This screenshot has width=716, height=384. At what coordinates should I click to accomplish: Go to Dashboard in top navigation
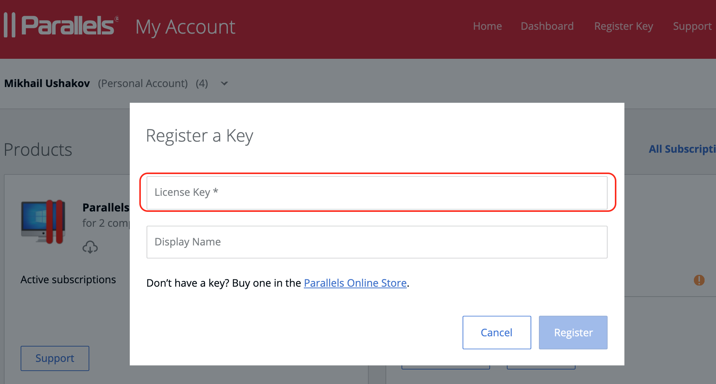(547, 26)
